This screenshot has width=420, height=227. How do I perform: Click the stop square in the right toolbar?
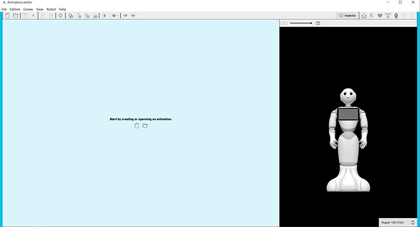tap(413, 16)
